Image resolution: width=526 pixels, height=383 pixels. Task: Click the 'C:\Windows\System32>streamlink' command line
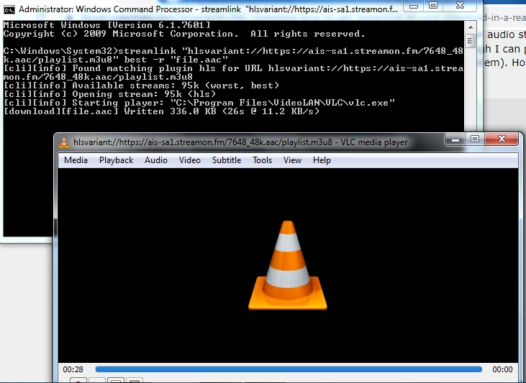click(x=233, y=55)
